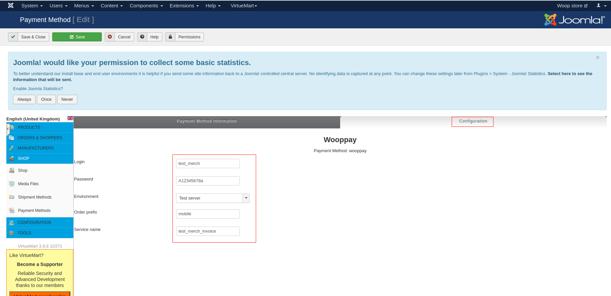Click the SHOP section header icon
Screen dimensions: 611x296
tap(12, 159)
